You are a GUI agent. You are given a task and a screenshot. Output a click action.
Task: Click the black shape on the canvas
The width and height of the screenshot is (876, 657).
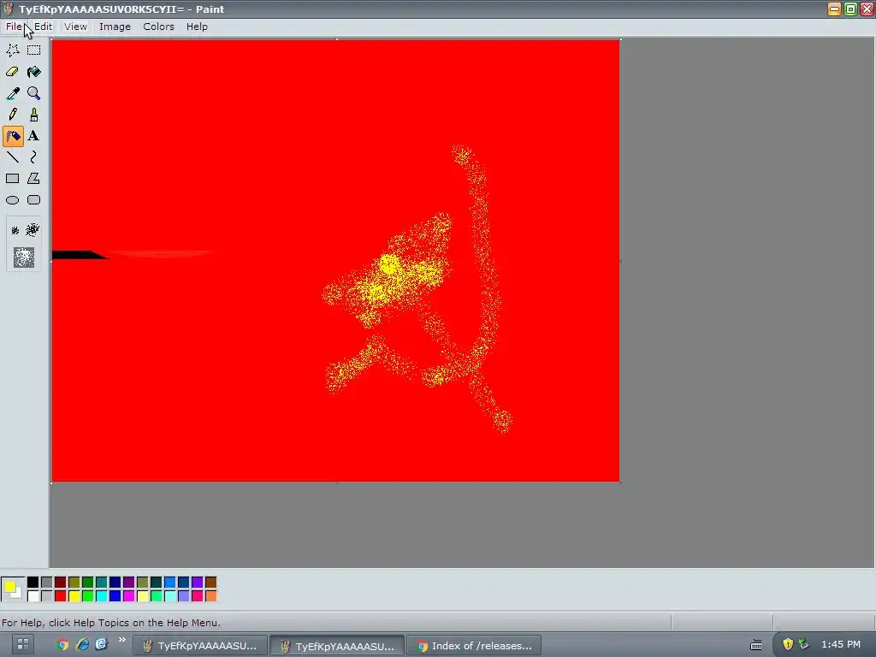tap(77, 255)
